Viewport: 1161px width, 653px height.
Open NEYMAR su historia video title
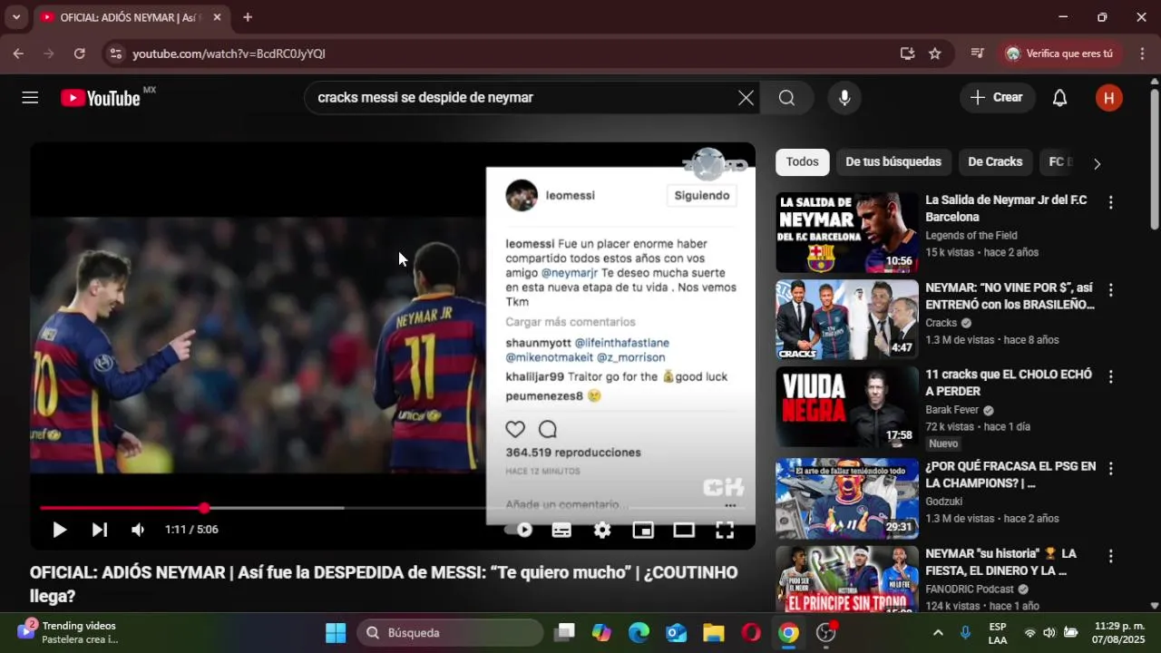click(x=1000, y=562)
